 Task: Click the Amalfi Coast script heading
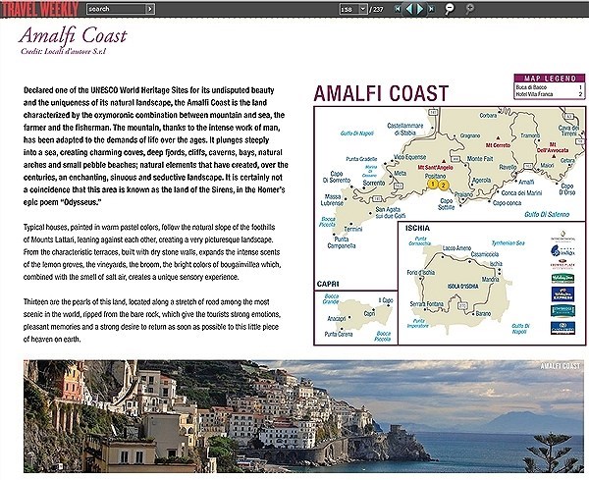click(x=73, y=36)
